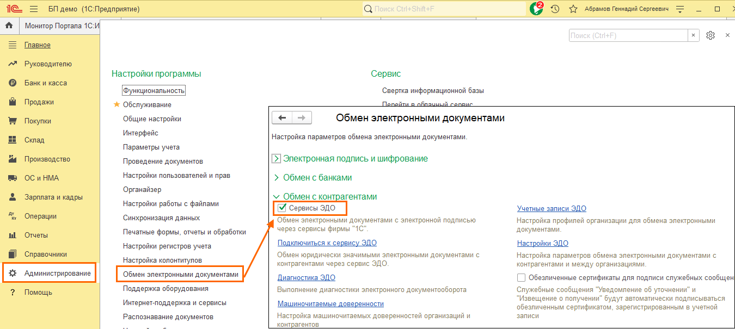Open Подключиться к сервису ЭДО link
Image resolution: width=735 pixels, height=329 pixels.
click(x=327, y=243)
